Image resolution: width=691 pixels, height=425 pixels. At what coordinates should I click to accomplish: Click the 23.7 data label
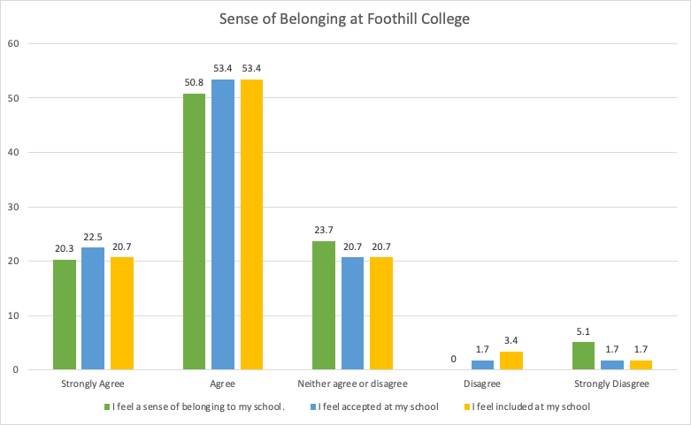(x=324, y=231)
